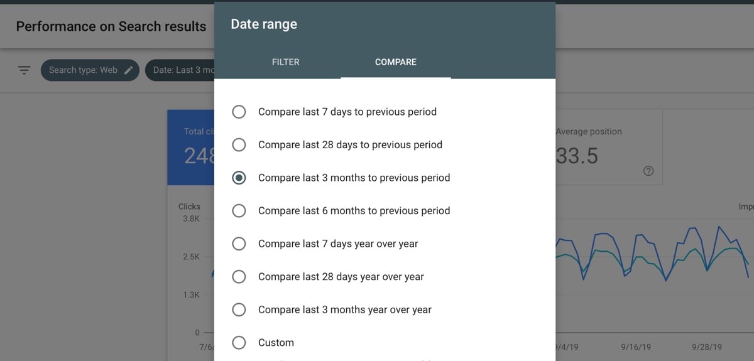Choose Compare last 28 days year over year
This screenshot has height=361, width=754.
(239, 277)
